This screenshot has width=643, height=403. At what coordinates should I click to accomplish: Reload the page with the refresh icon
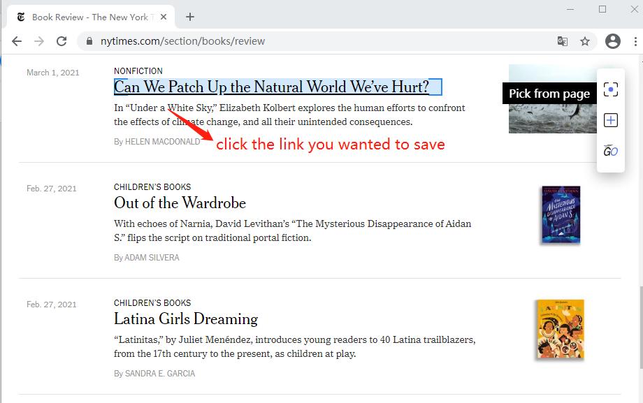(62, 41)
